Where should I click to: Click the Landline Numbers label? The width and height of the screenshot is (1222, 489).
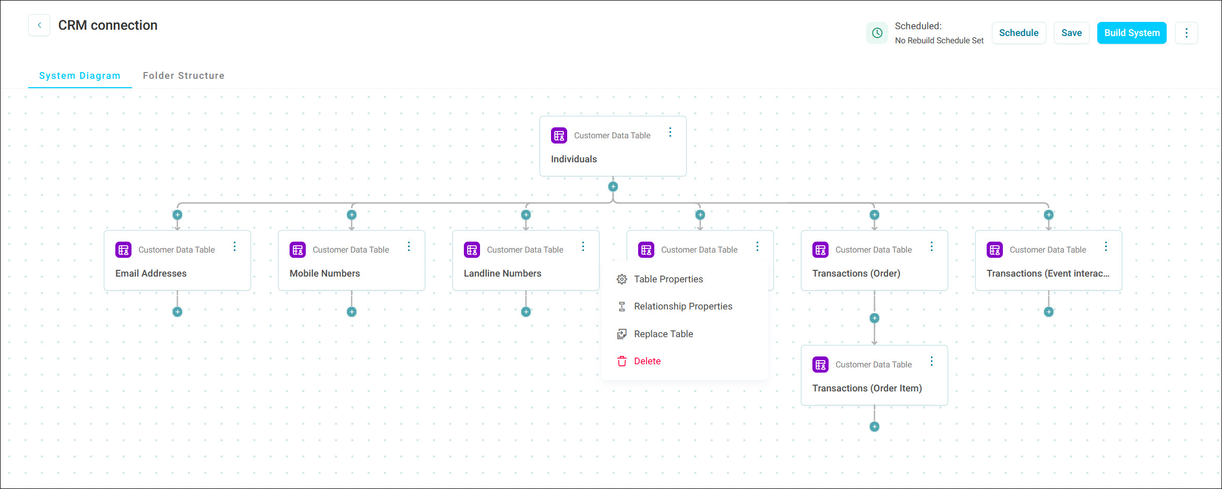(502, 273)
